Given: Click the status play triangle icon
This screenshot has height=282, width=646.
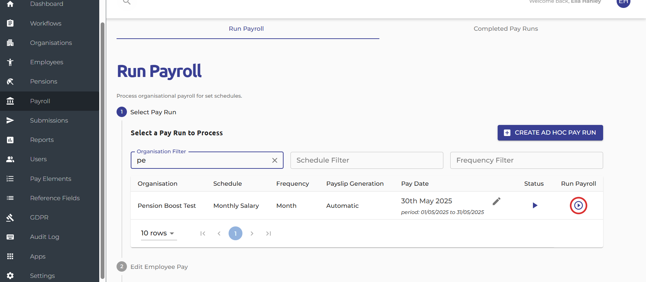Looking at the screenshot, I should (535, 205).
